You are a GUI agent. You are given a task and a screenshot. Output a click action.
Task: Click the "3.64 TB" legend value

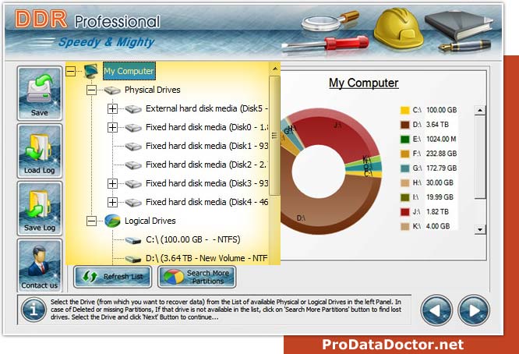pyautogui.click(x=437, y=125)
